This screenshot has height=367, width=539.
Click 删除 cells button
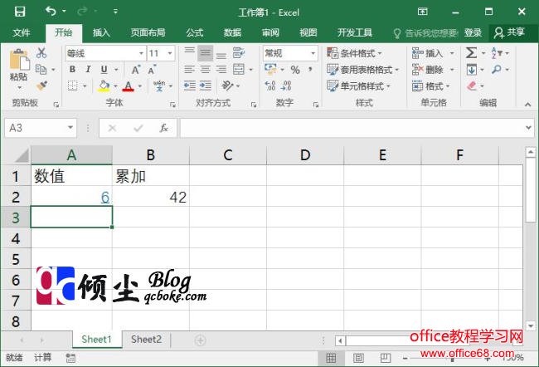pyautogui.click(x=433, y=70)
